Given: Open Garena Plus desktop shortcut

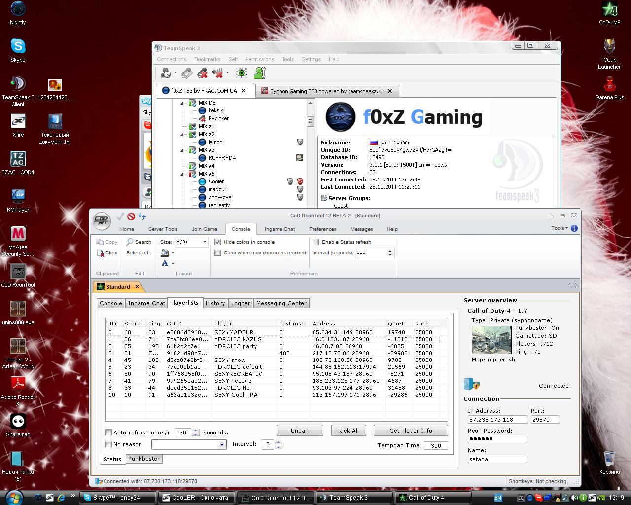Looking at the screenshot, I should [610, 88].
